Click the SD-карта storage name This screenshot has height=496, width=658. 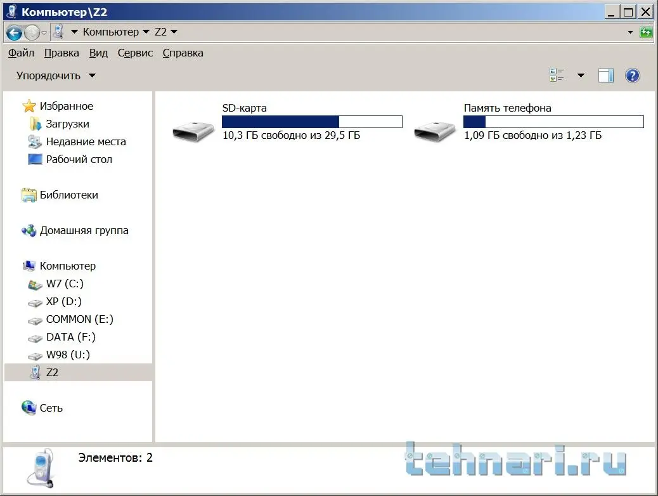pyautogui.click(x=244, y=108)
